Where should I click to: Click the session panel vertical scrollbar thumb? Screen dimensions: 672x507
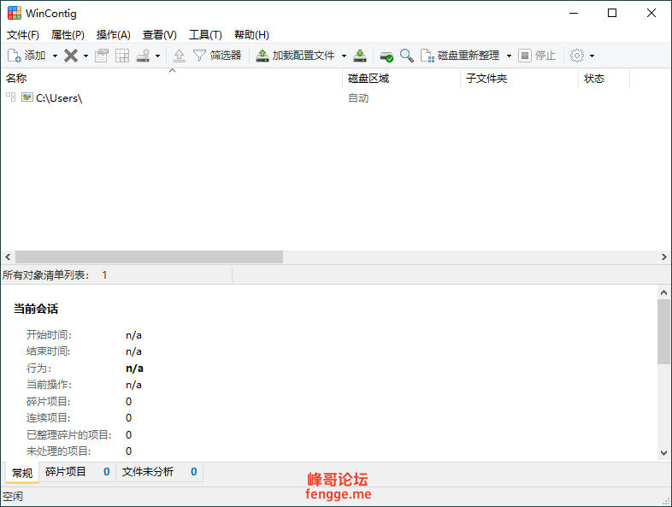(663, 332)
